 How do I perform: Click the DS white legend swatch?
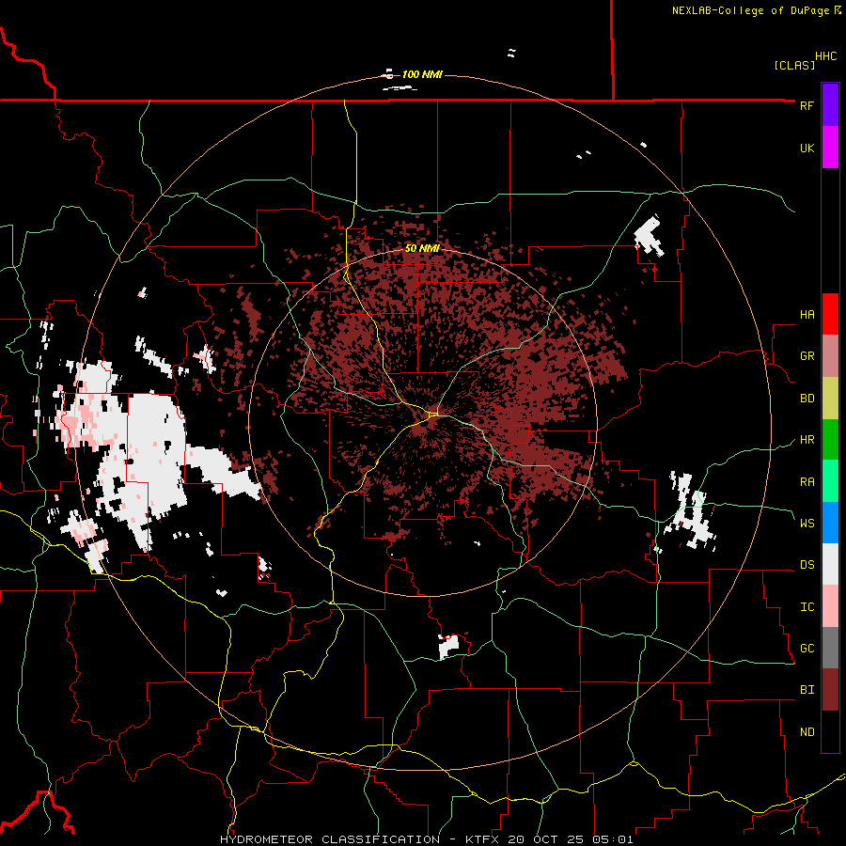830,564
